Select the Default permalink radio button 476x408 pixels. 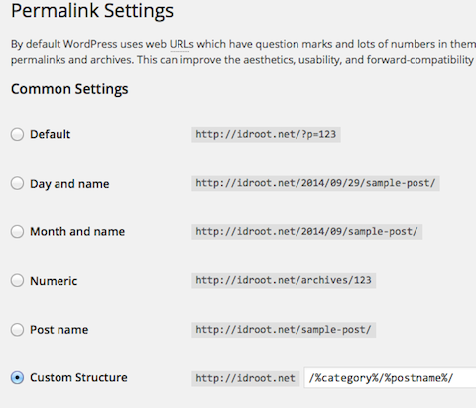tap(17, 134)
